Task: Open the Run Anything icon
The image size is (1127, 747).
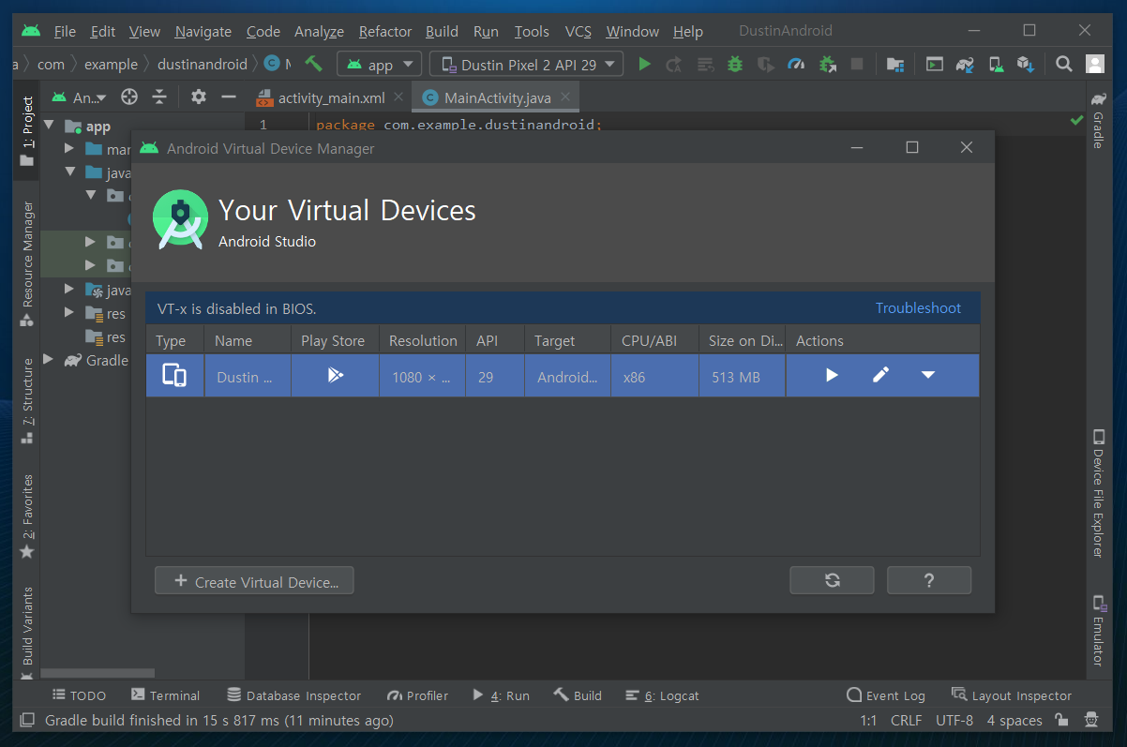Action: pos(935,65)
